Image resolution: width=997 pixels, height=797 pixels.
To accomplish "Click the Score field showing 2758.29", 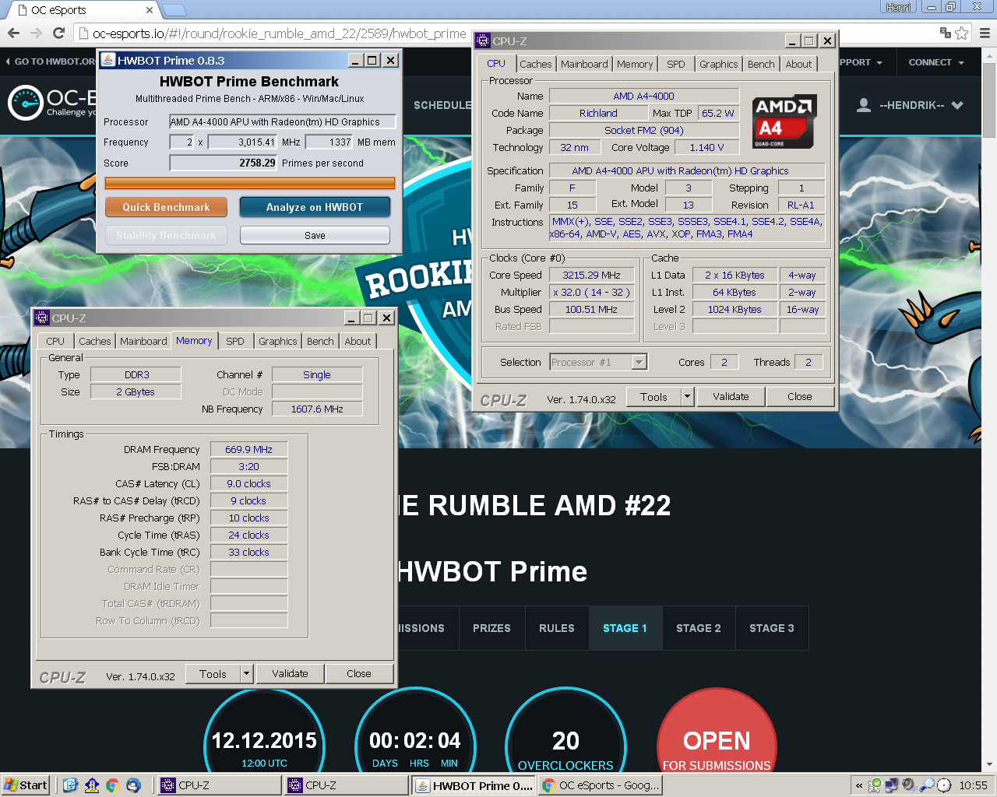I will [224, 163].
